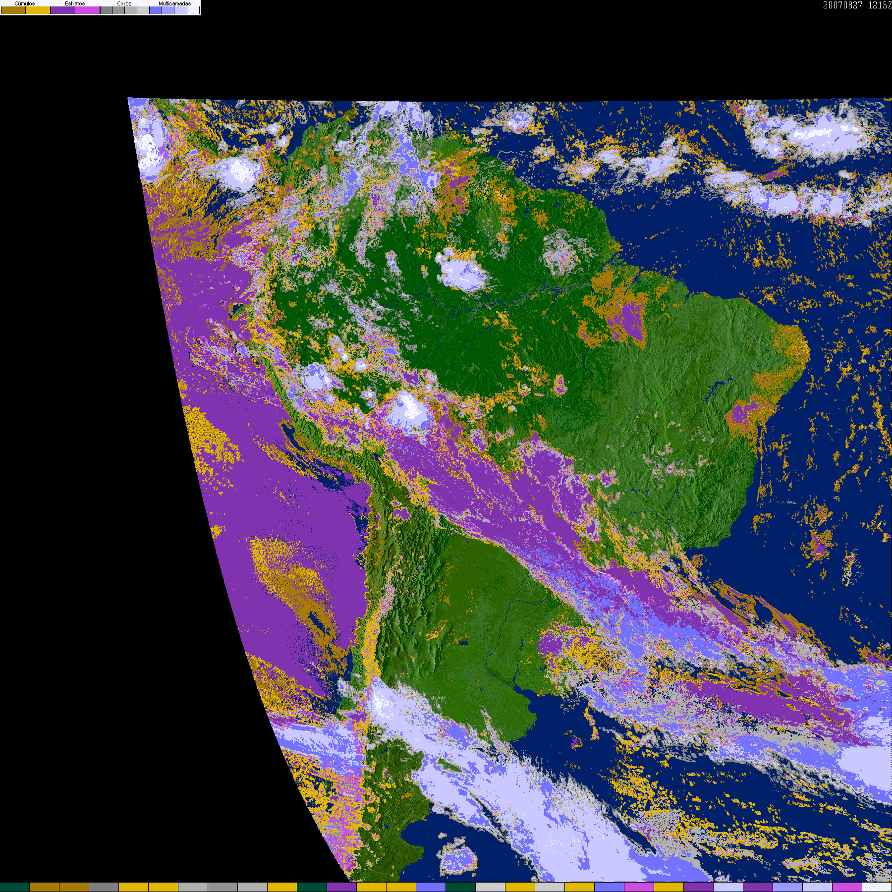Select the darkest blue Multicamadas swatch
This screenshot has height=892, width=892.
[156, 10]
